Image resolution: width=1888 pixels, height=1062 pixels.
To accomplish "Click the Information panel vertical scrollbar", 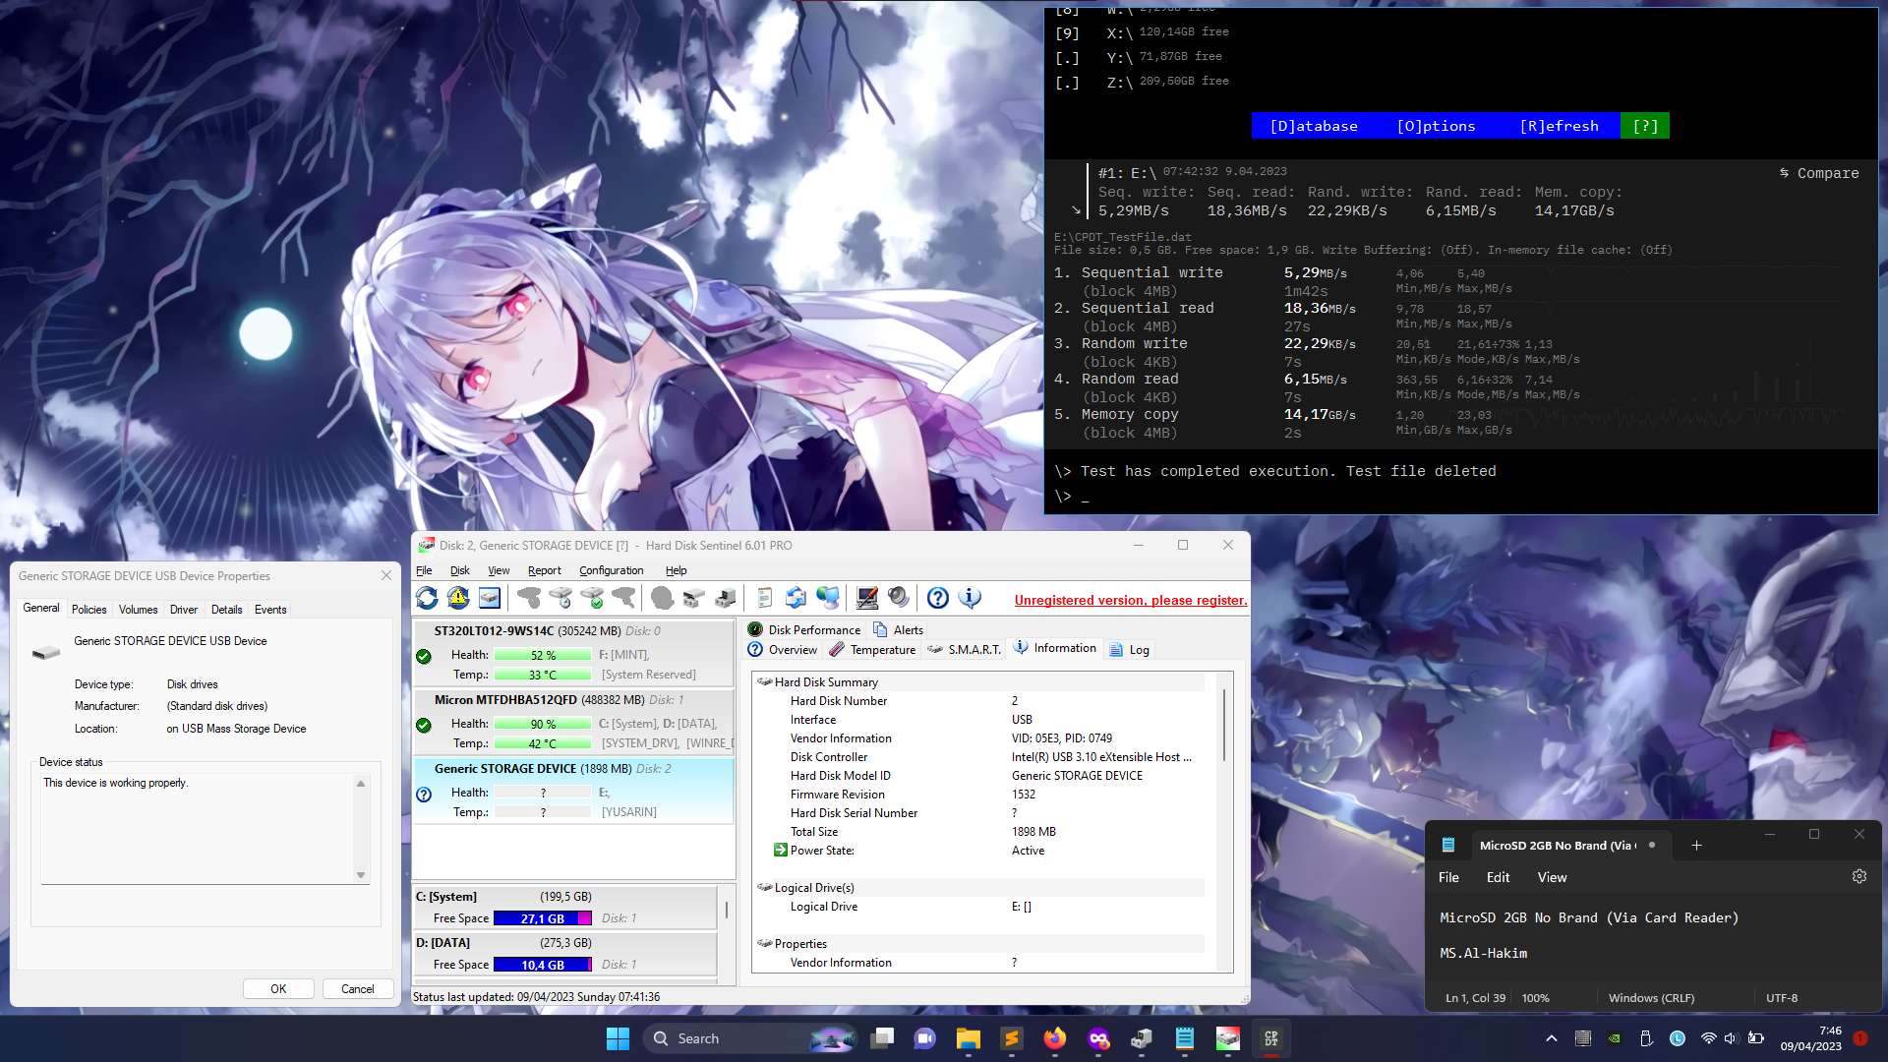I will tap(1224, 726).
